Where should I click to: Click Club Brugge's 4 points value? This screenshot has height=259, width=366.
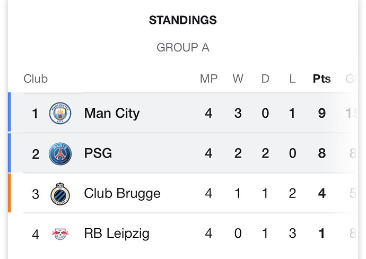[x=321, y=193]
